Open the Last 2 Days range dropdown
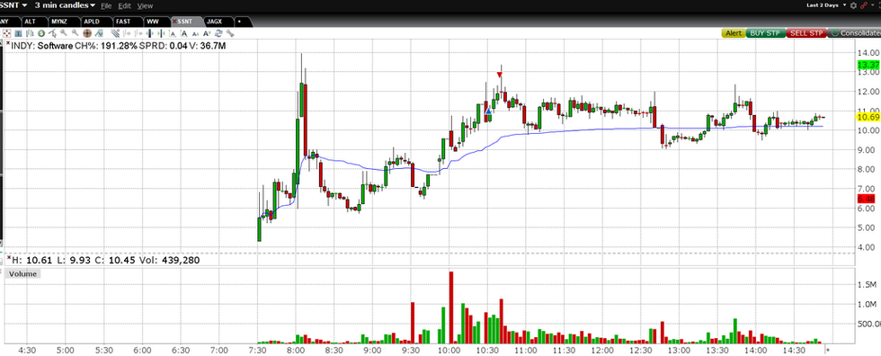The height and width of the screenshot is (356, 881). pyautogui.click(x=826, y=5)
